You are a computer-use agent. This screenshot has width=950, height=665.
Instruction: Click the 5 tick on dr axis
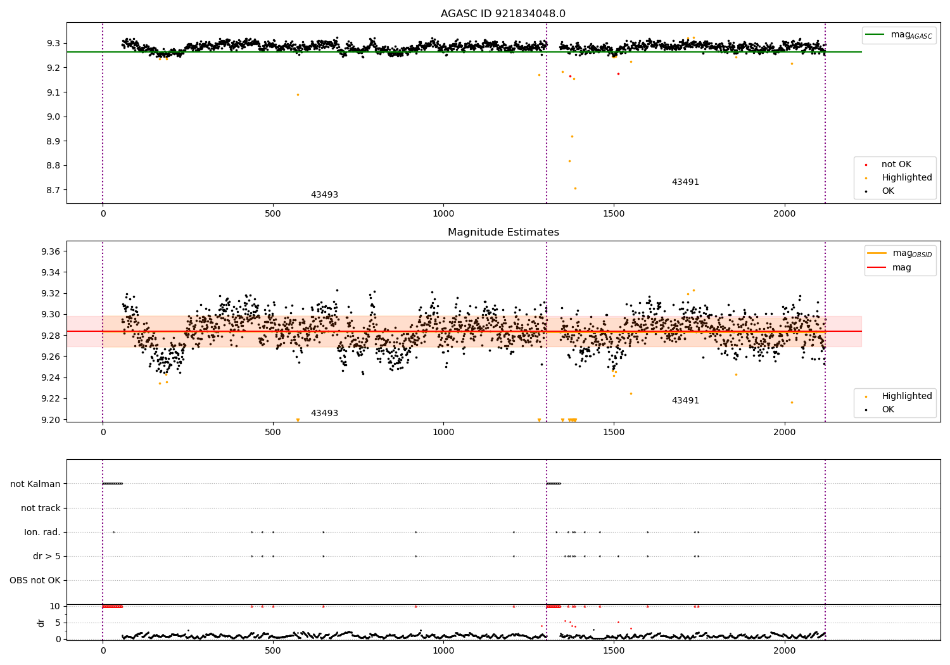58,623
